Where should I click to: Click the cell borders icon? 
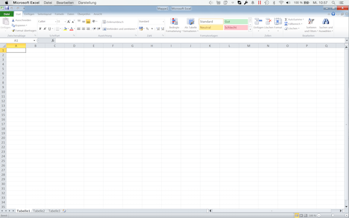coord(58,28)
